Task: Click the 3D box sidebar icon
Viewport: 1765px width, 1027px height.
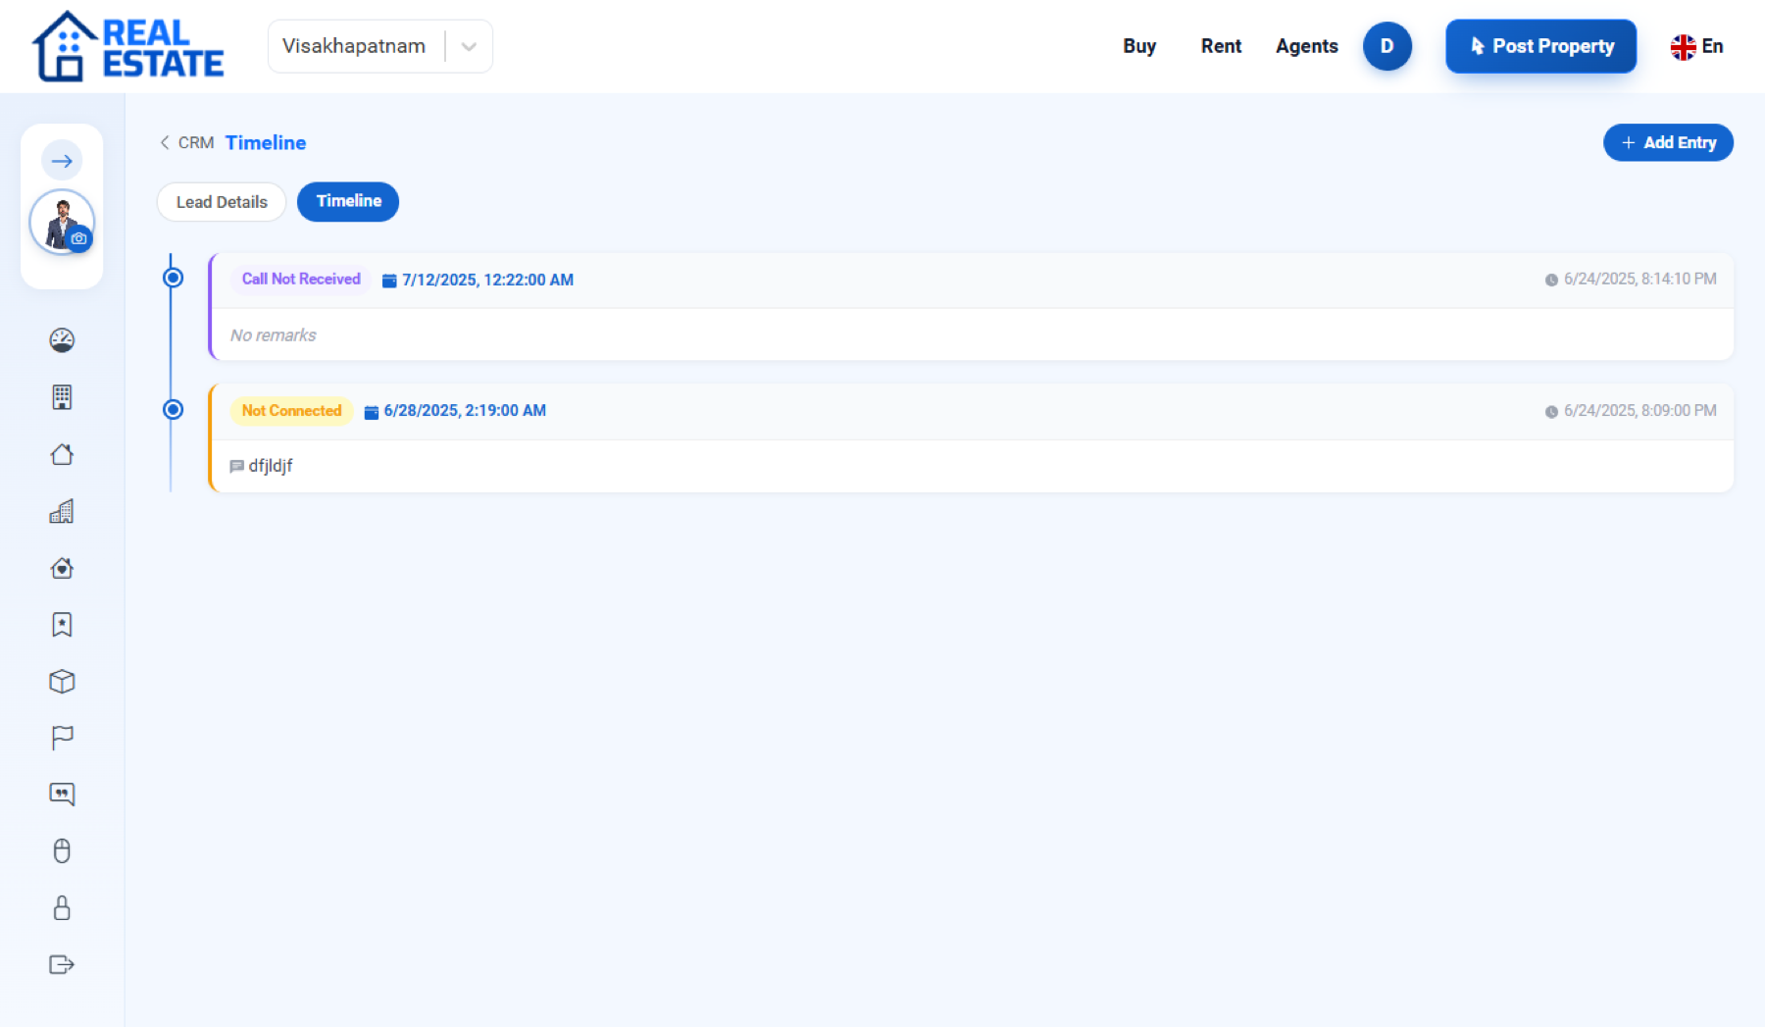Action: tap(62, 682)
